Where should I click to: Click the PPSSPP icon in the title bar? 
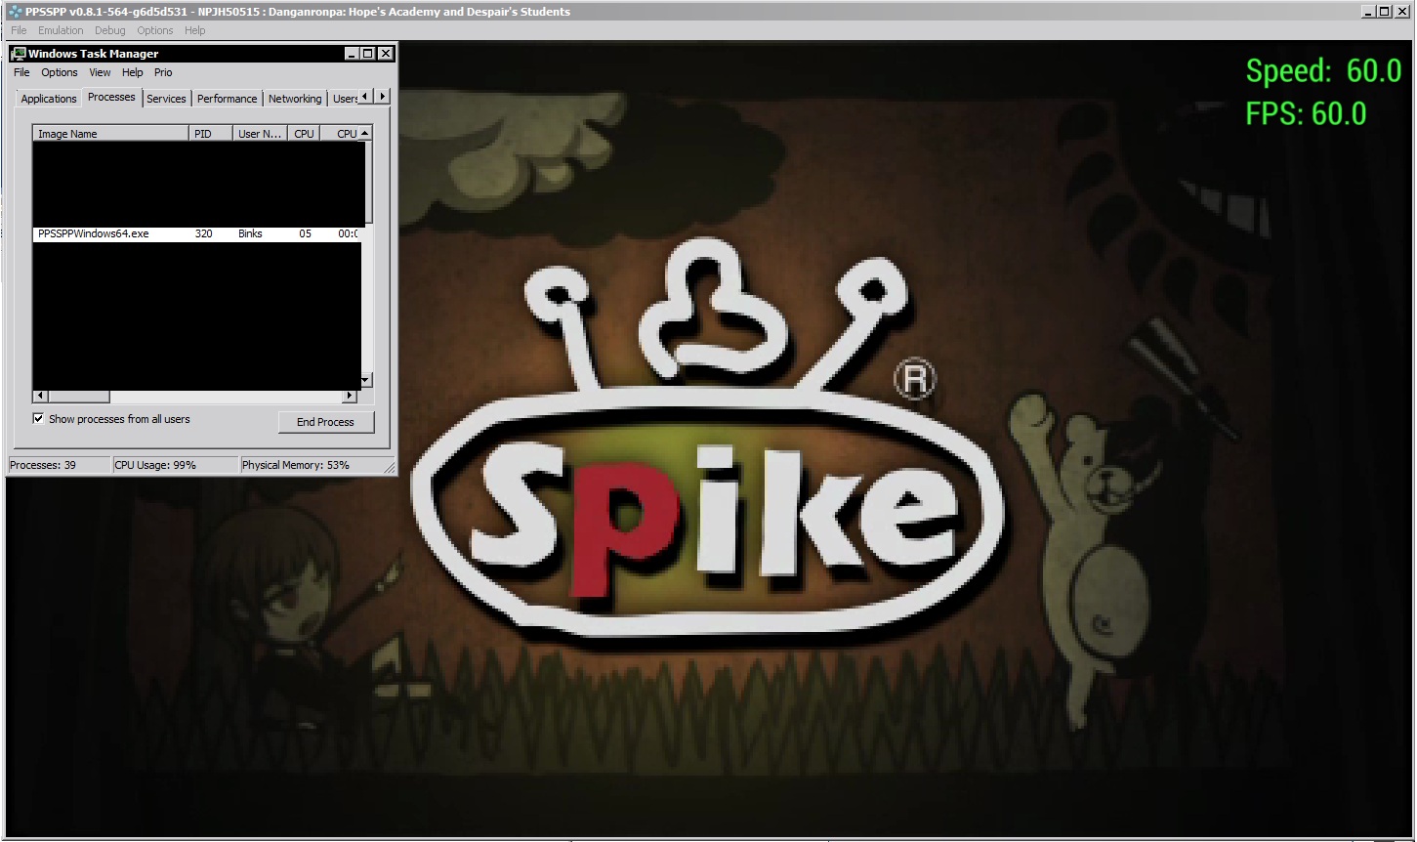tap(15, 12)
